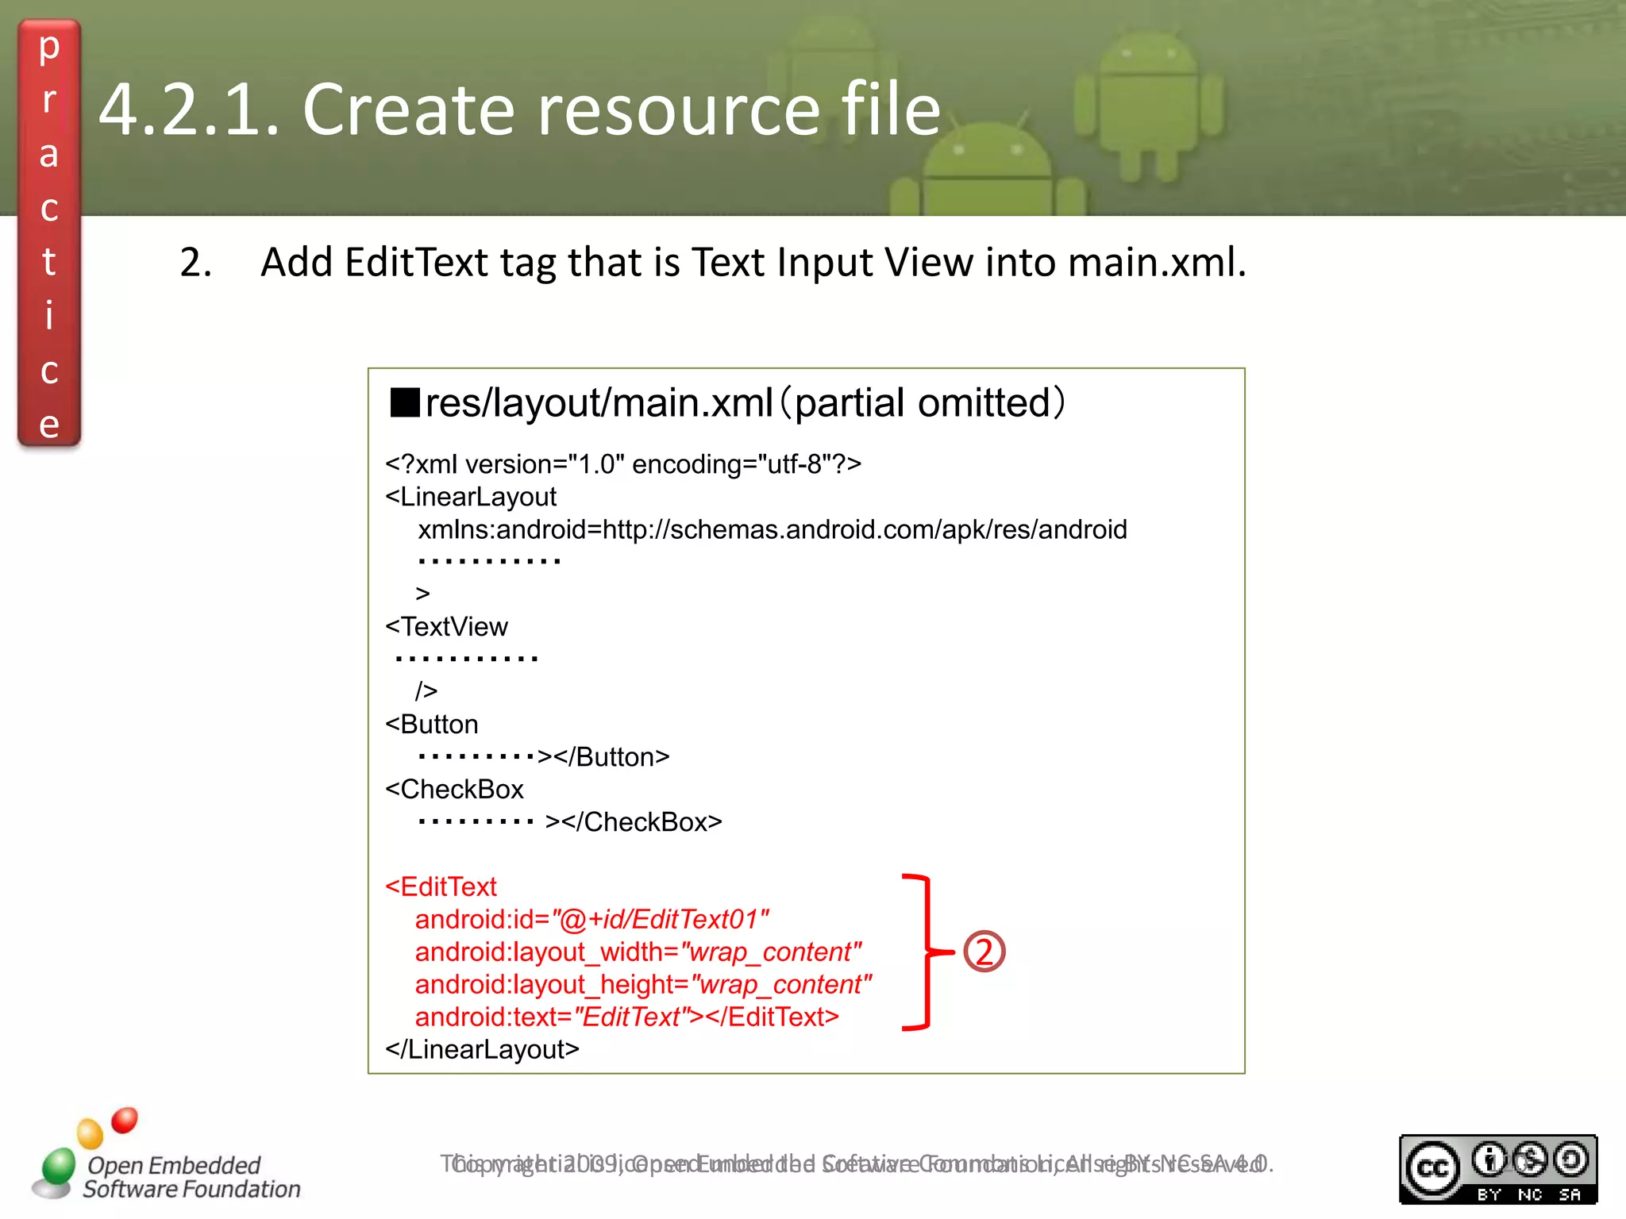Screen dimensions: 1626x1219
Task: Click the red '<EditText' tag line
Action: pyautogui.click(x=441, y=886)
